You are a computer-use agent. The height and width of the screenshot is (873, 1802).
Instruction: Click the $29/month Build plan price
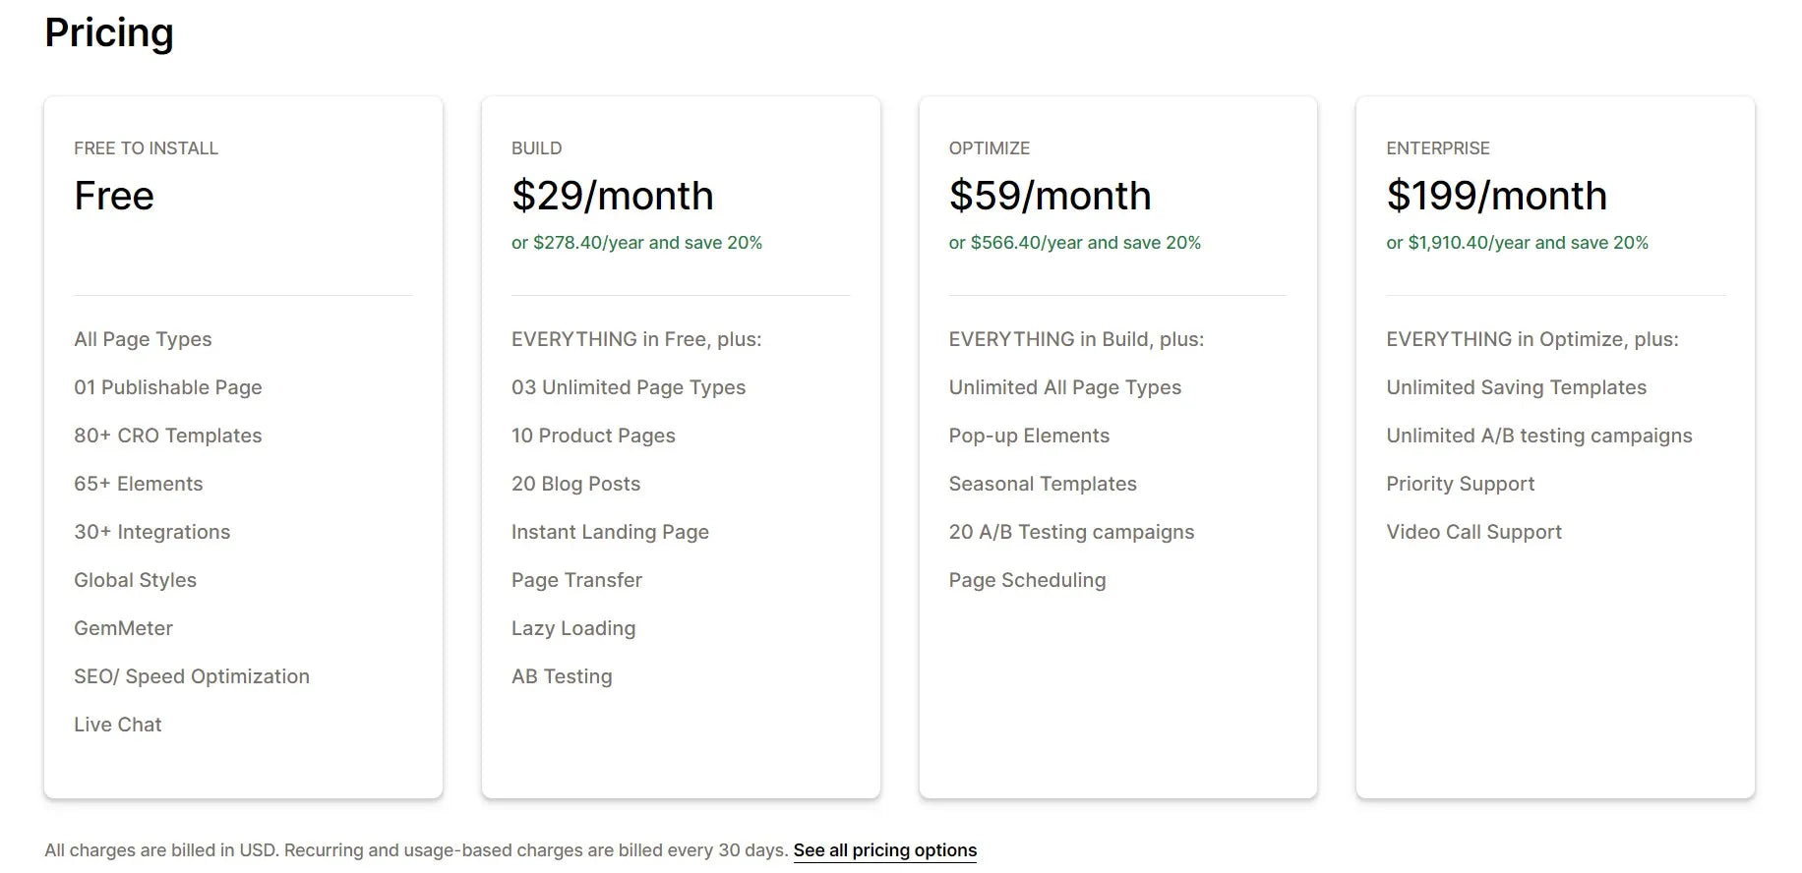click(612, 196)
